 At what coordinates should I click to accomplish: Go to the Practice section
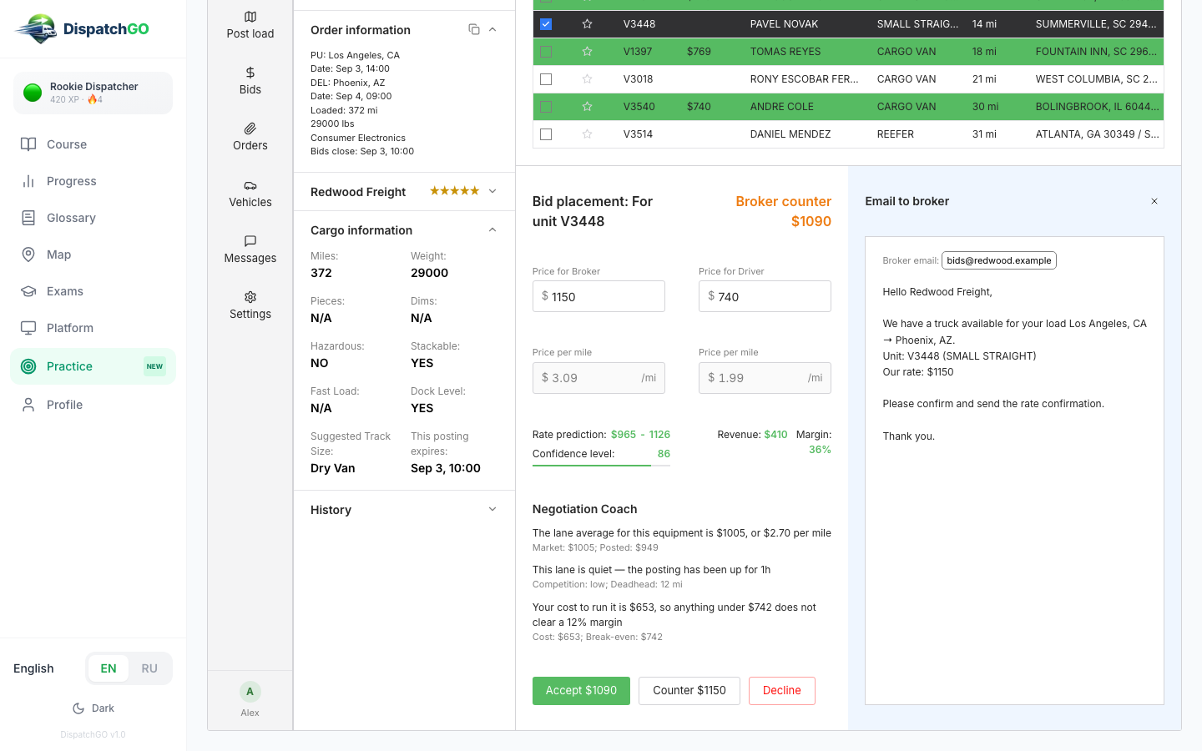pyautogui.click(x=93, y=366)
